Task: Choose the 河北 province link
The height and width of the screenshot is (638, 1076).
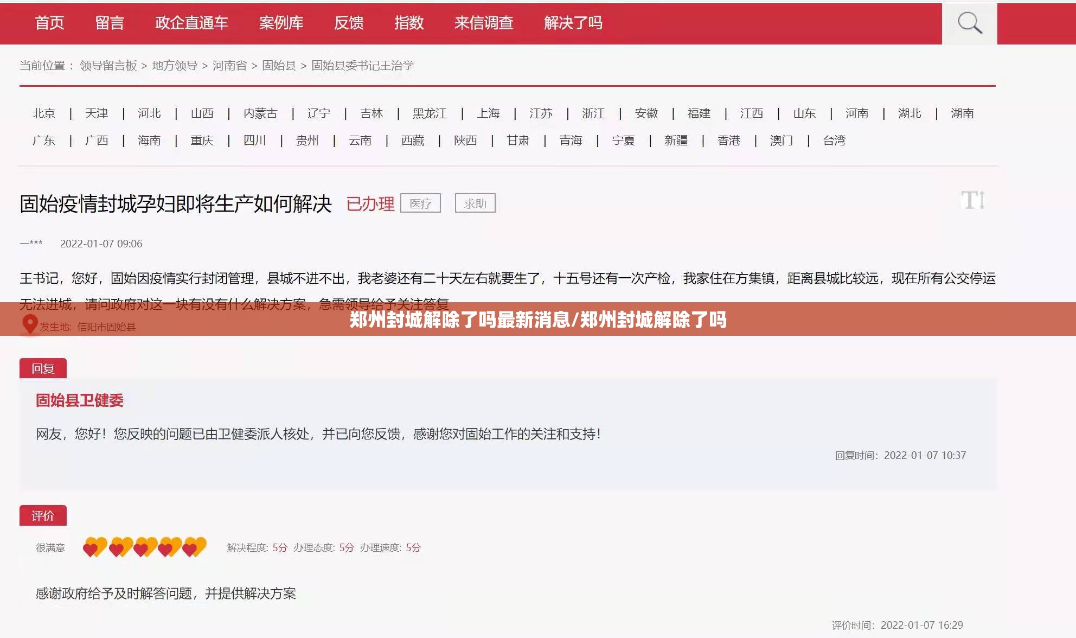Action: point(149,113)
